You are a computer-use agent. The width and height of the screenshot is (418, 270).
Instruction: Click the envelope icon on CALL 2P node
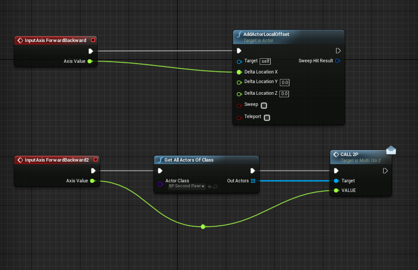coord(391,149)
